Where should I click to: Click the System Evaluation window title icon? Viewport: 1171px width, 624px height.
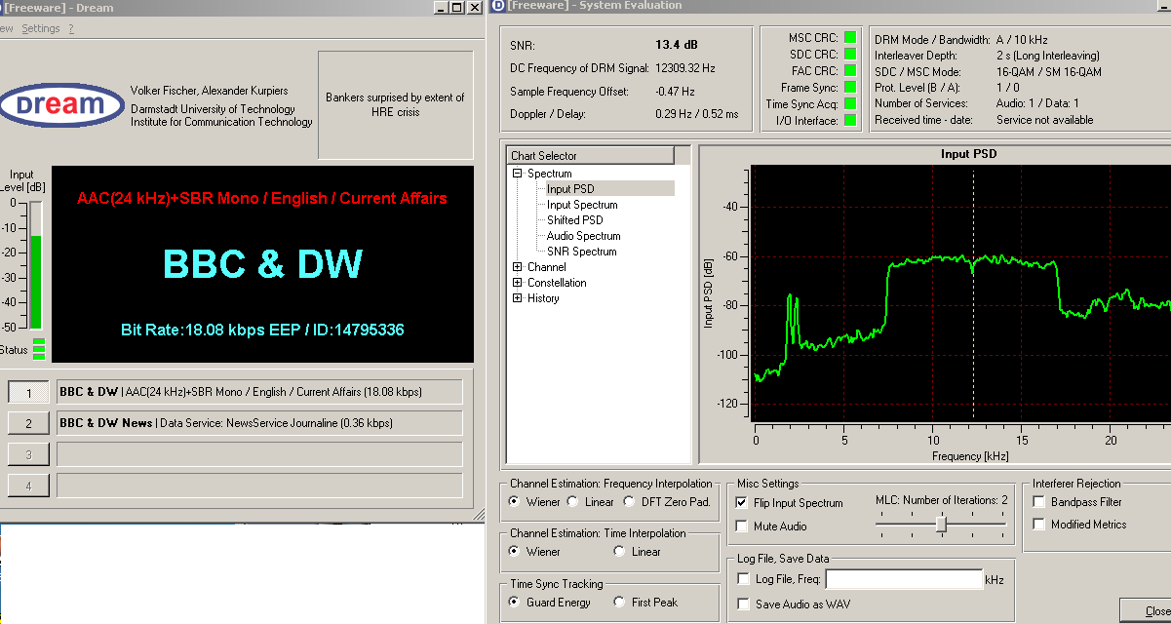498,7
